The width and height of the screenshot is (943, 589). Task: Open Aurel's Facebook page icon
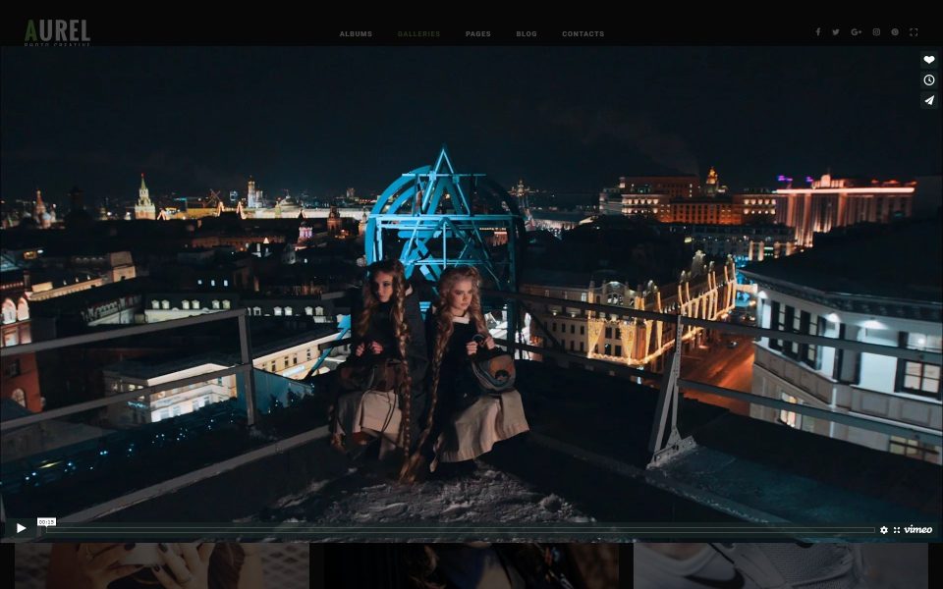click(818, 31)
